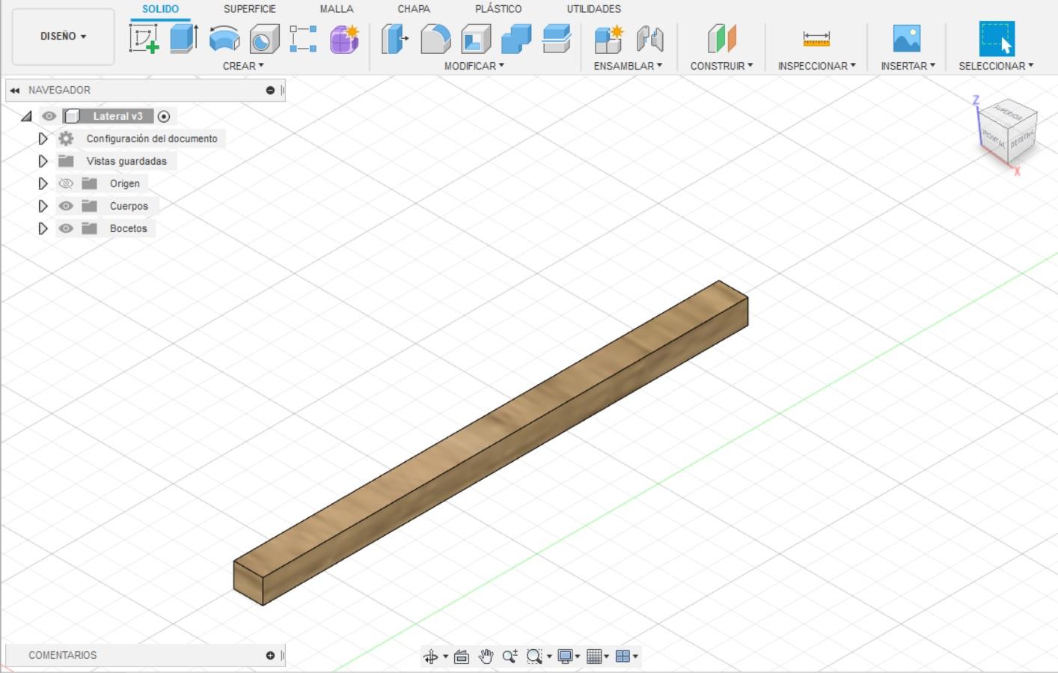Expand the Origen node
This screenshot has height=673, width=1058.
(43, 183)
